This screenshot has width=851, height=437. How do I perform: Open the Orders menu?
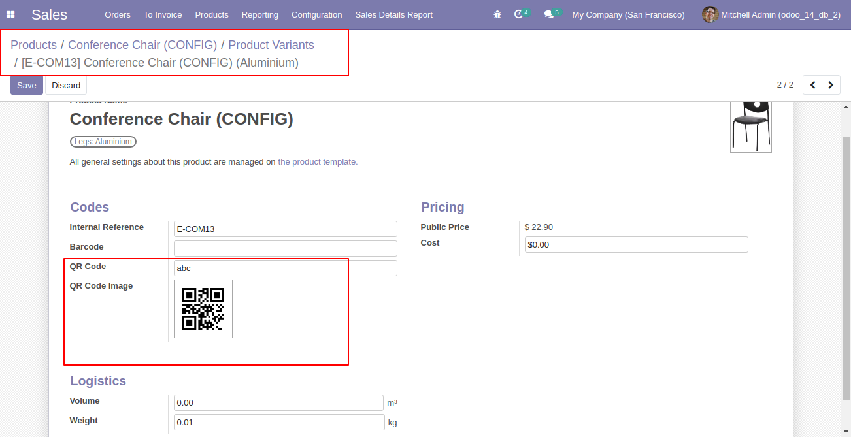click(118, 14)
